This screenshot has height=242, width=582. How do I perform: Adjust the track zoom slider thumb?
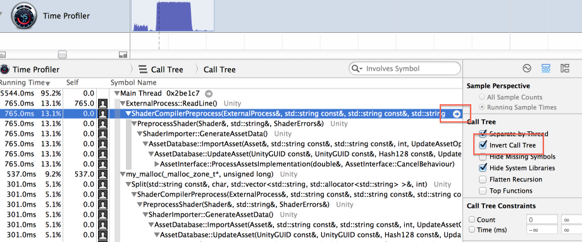click(x=63, y=54)
